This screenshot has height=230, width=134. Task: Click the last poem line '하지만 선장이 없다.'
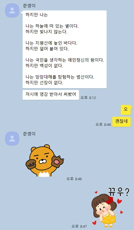click(44, 83)
